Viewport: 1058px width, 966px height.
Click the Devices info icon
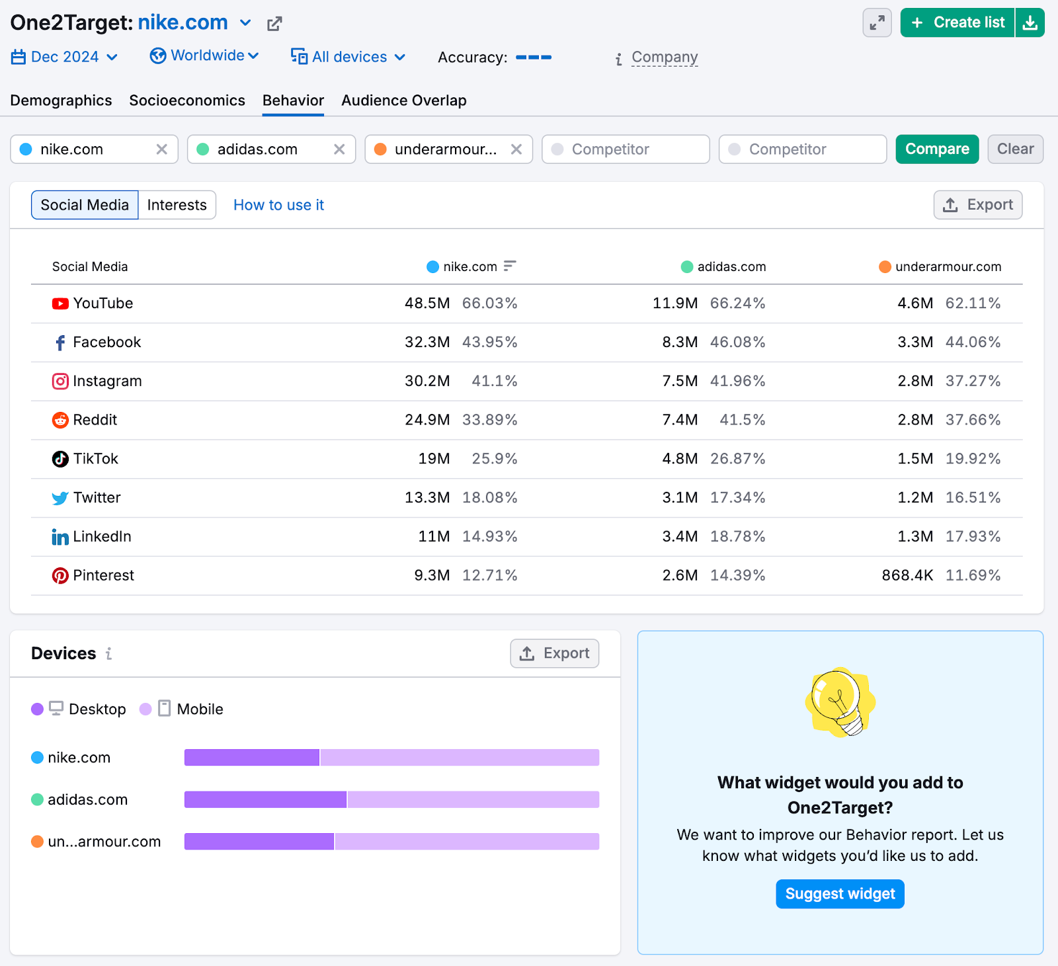click(x=109, y=653)
